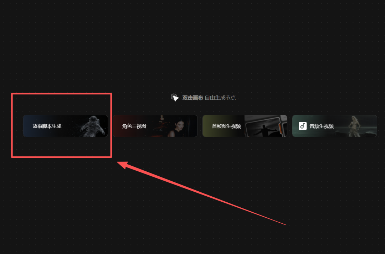This screenshot has height=254, width=385.
Task: Click the music note icon on audio card
Action: coord(303,126)
